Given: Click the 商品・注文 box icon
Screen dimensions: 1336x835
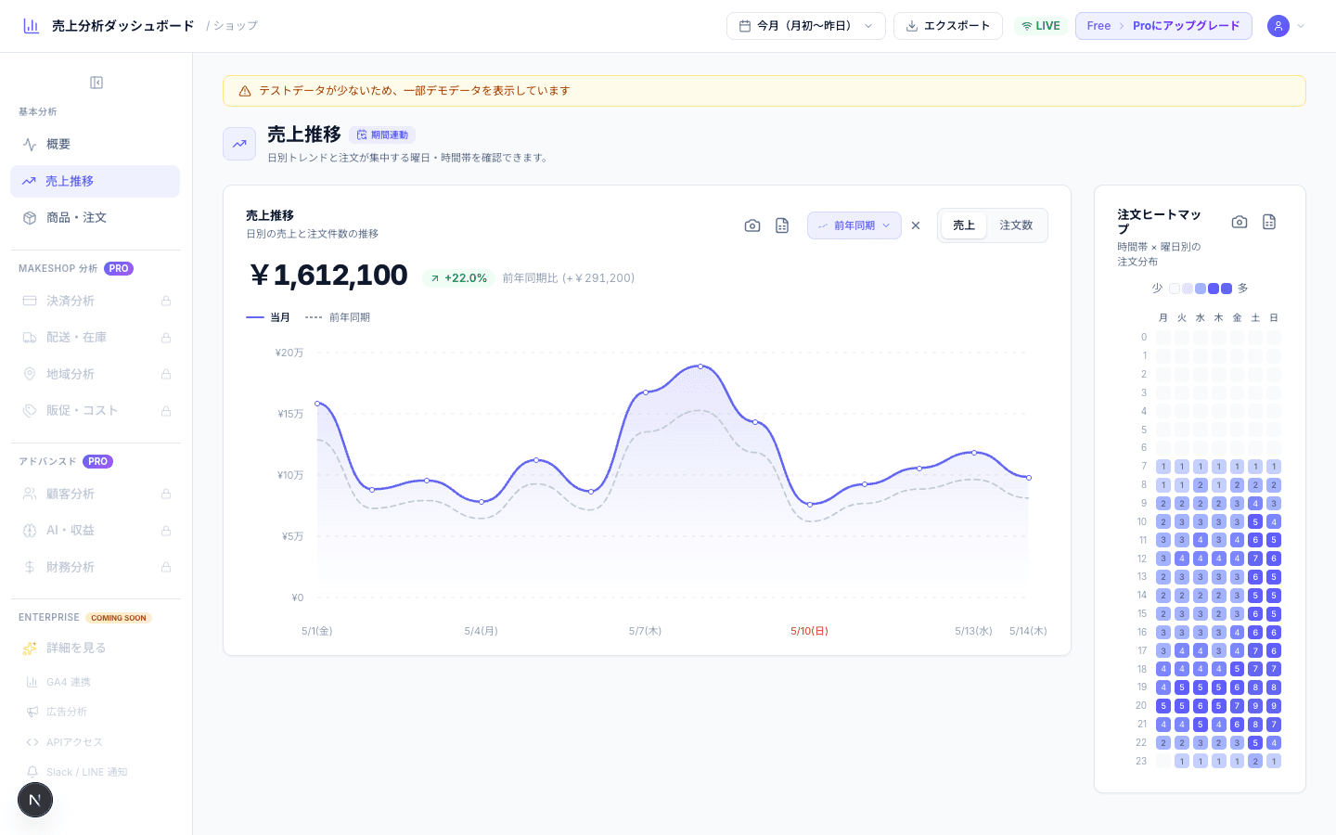Looking at the screenshot, I should (30, 218).
